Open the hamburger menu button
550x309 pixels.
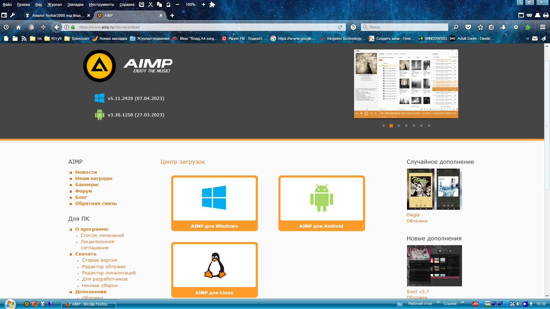tap(543, 27)
